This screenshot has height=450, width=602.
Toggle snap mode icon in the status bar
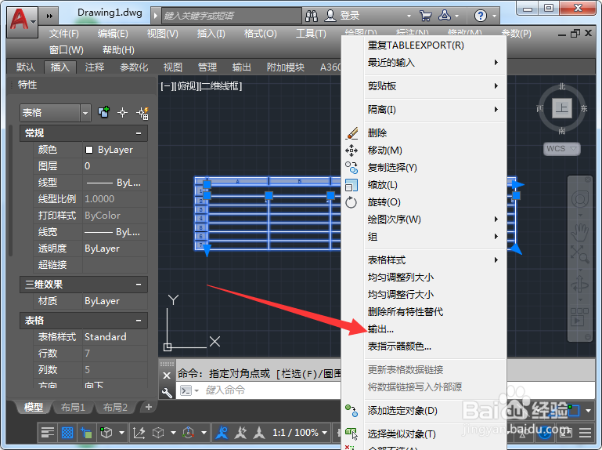pyautogui.click(x=86, y=433)
